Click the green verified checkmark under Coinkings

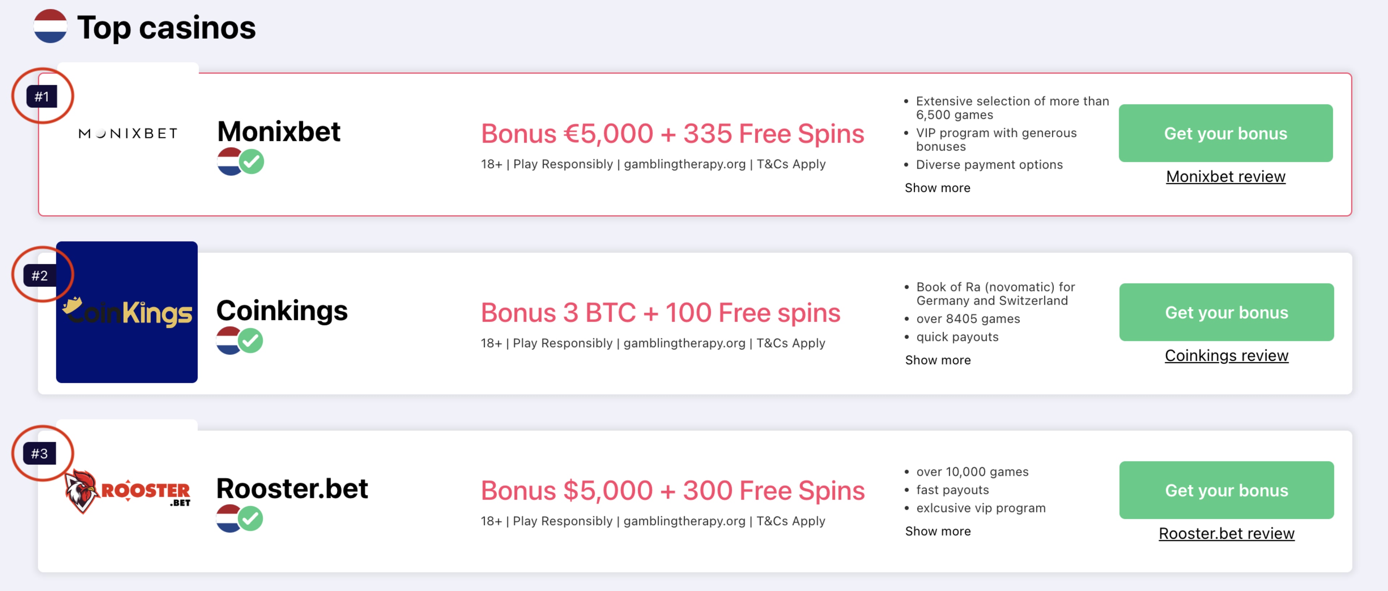tap(250, 341)
